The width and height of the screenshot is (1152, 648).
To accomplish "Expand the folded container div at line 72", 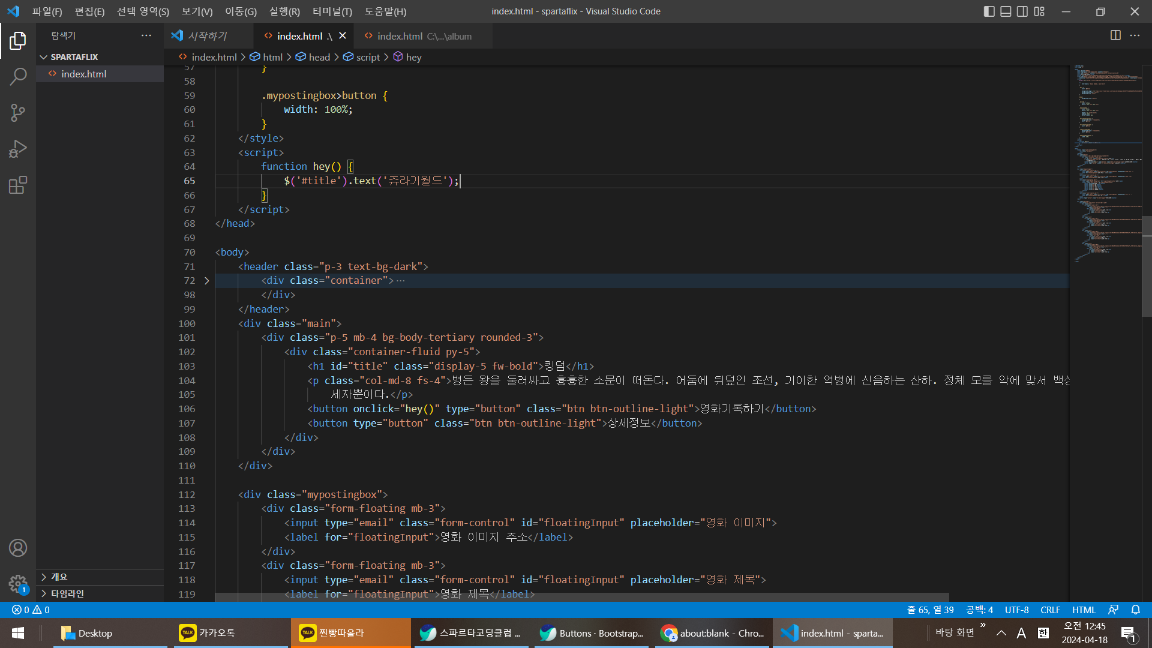I will pyautogui.click(x=207, y=281).
